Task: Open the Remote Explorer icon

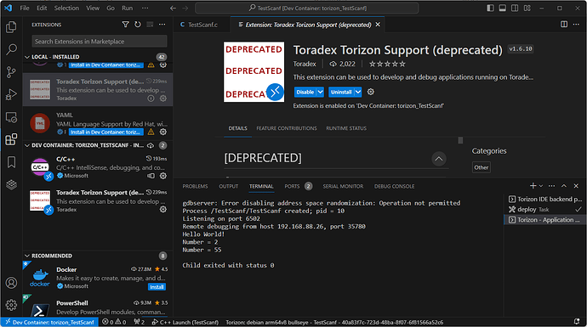Action: [x=11, y=117]
